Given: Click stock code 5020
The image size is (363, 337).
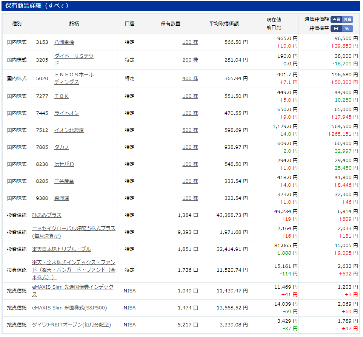Looking at the screenshot, I should (42, 78).
